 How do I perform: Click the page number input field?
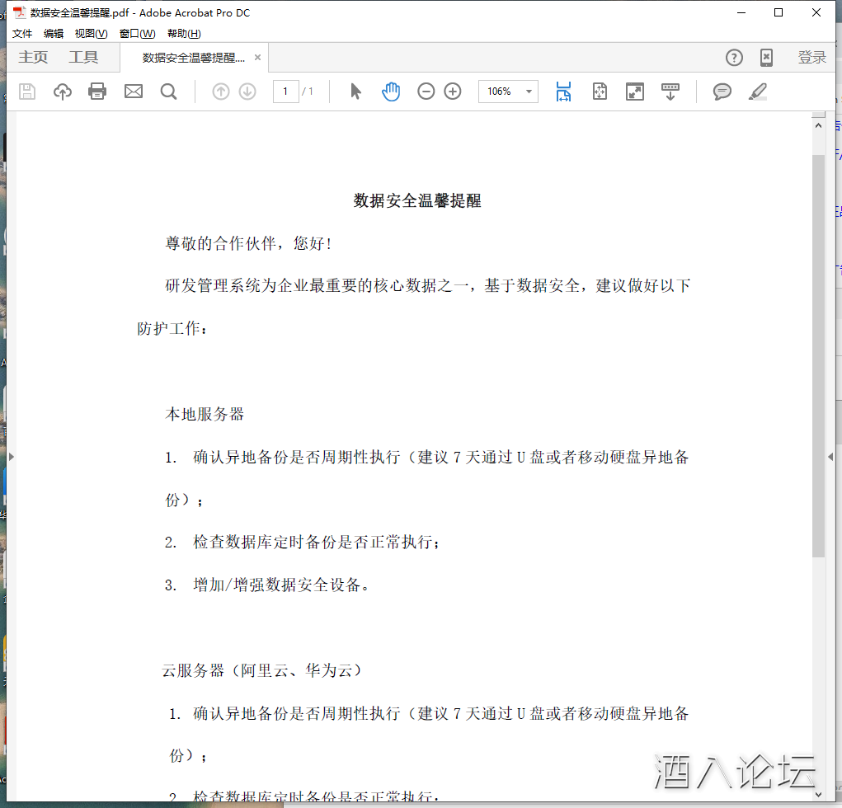(x=285, y=92)
